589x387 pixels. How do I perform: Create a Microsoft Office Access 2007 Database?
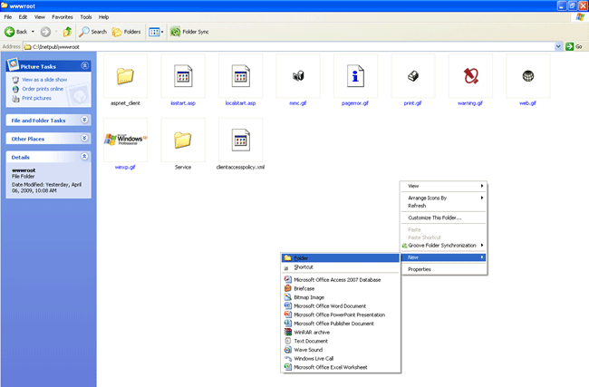pyautogui.click(x=341, y=279)
